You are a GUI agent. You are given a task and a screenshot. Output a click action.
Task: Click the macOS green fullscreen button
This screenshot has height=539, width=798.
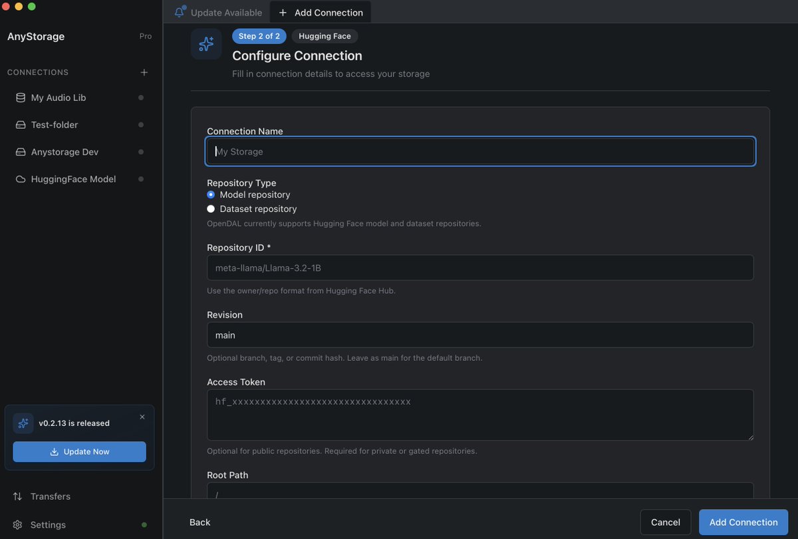tap(31, 6)
